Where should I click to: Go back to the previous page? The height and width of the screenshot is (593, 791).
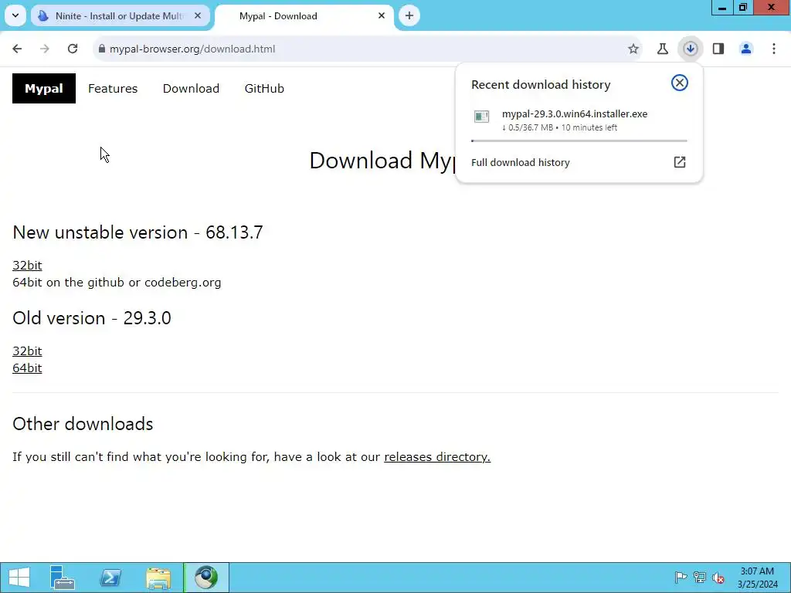[x=17, y=49]
